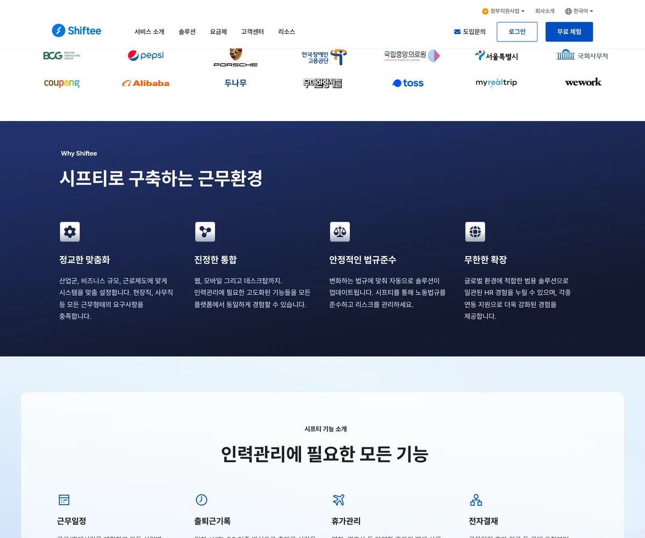Click the Alibaba logo
The height and width of the screenshot is (538, 645).
point(146,83)
